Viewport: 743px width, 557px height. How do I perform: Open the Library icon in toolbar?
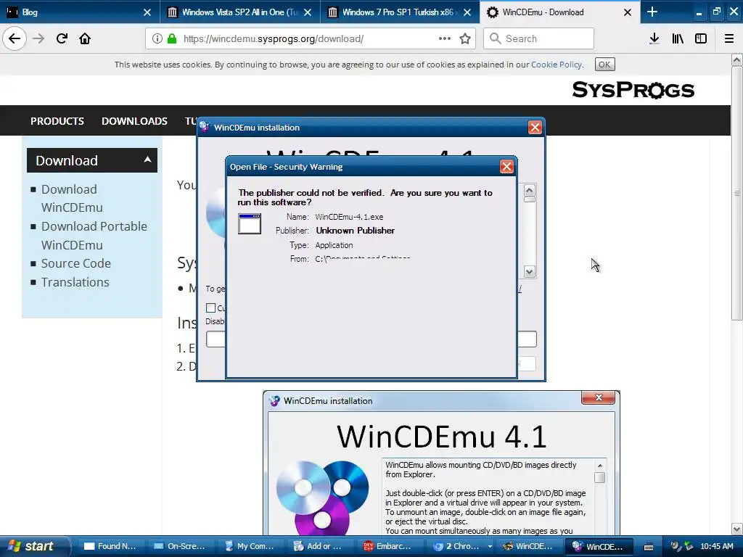coord(678,39)
